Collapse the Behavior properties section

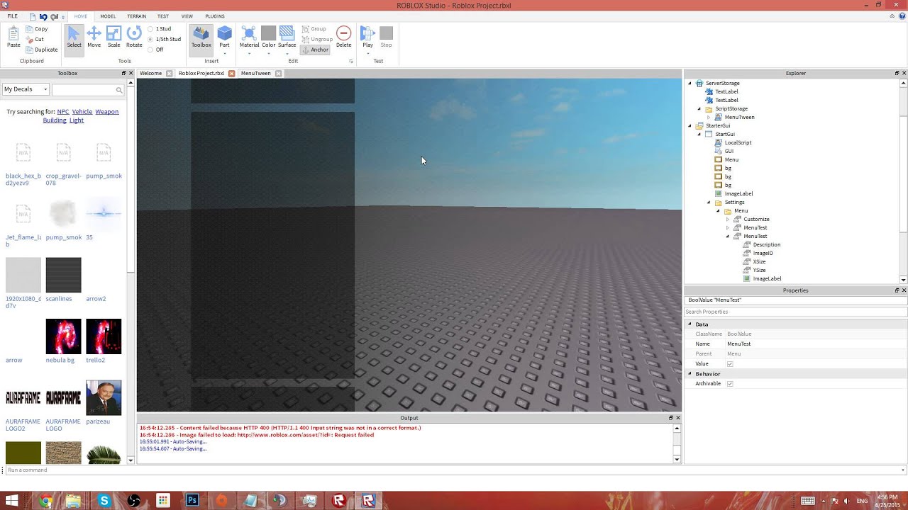coord(690,374)
